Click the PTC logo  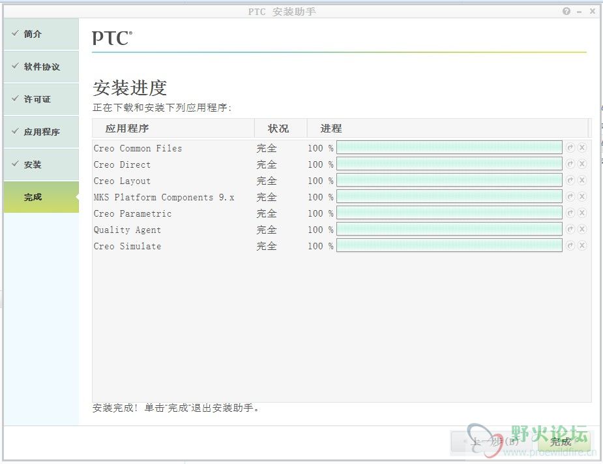click(112, 38)
